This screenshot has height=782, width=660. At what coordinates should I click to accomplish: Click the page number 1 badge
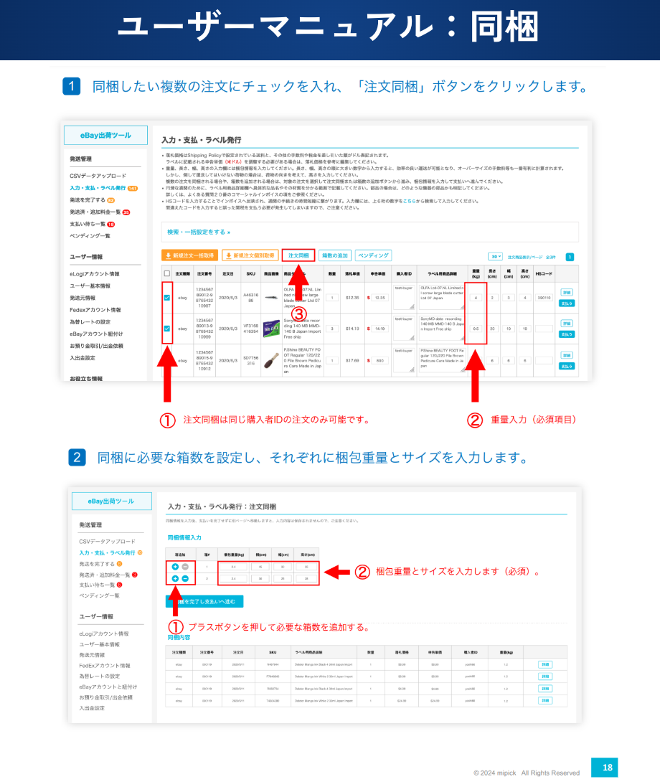[x=570, y=257]
